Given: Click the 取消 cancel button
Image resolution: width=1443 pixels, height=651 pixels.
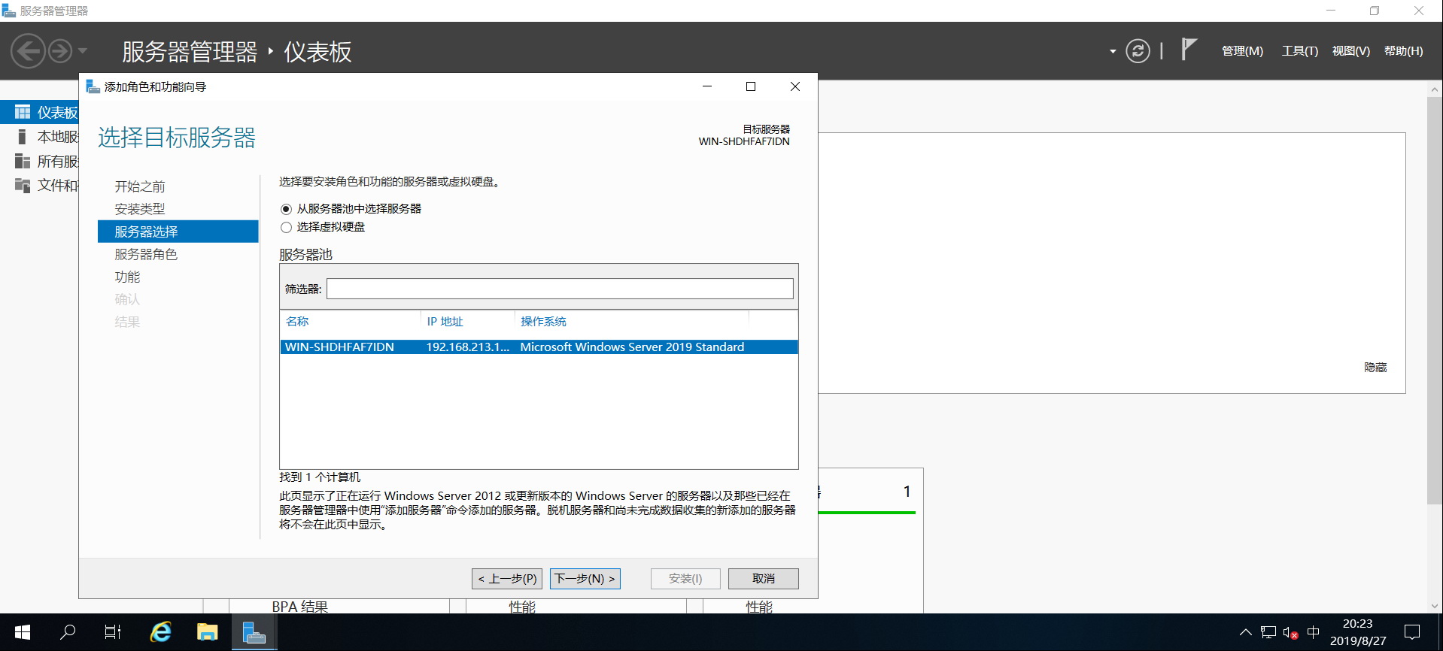Looking at the screenshot, I should (x=764, y=578).
